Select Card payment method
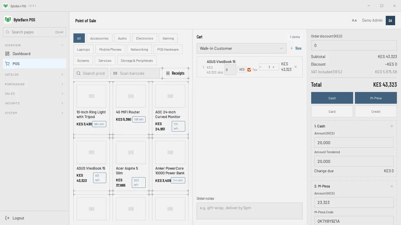The width and height of the screenshot is (401, 225). pos(332,111)
